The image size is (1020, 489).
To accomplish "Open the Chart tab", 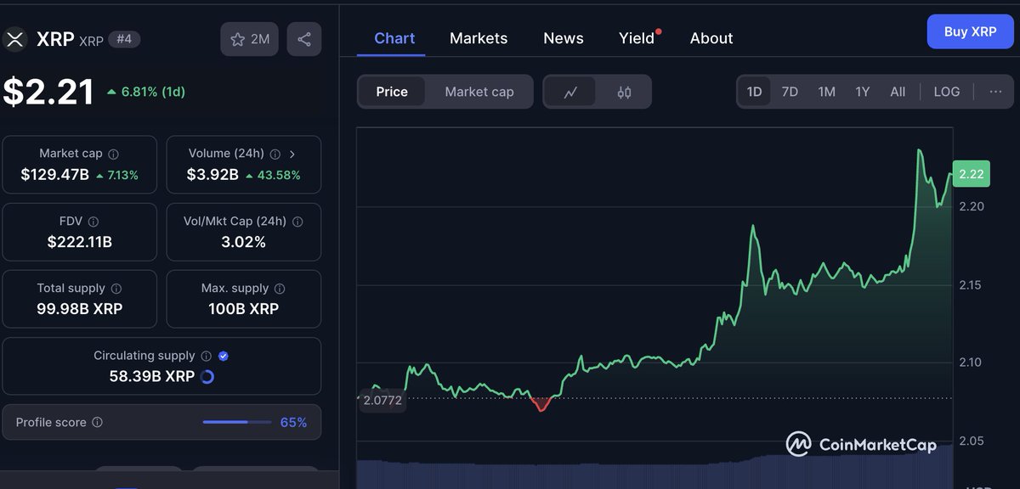I will coord(394,38).
